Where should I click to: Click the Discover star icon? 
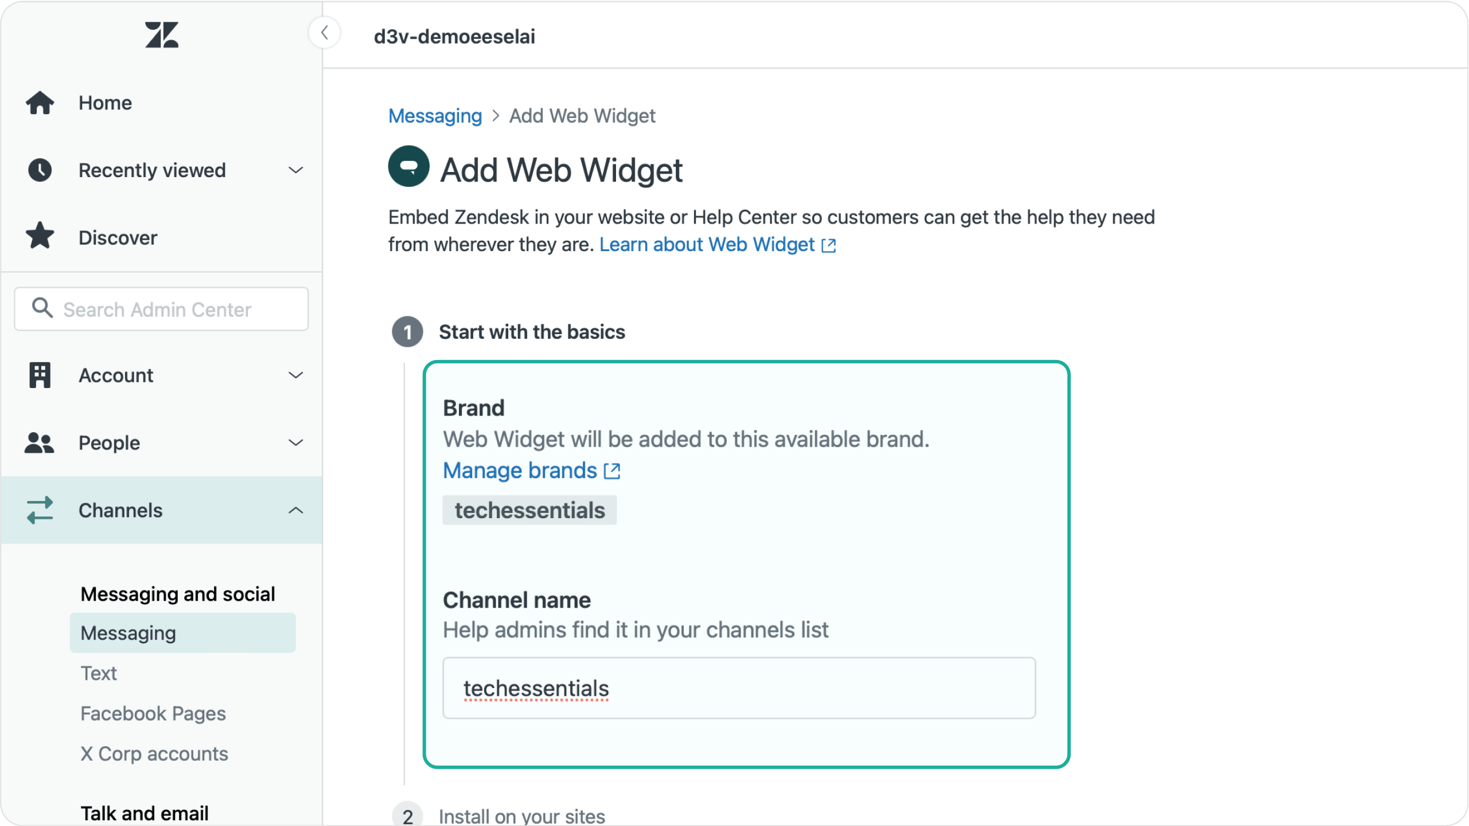coord(40,237)
